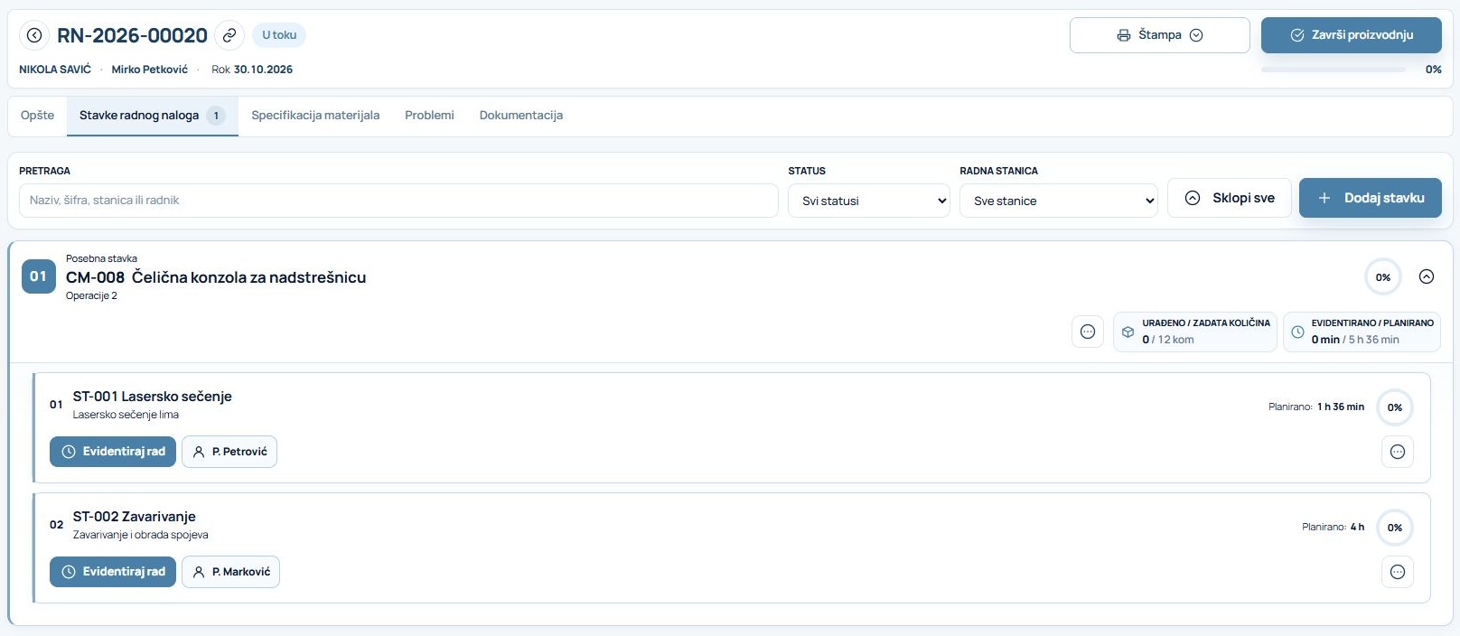Click the planned time 1 h 36 min

1341,407
